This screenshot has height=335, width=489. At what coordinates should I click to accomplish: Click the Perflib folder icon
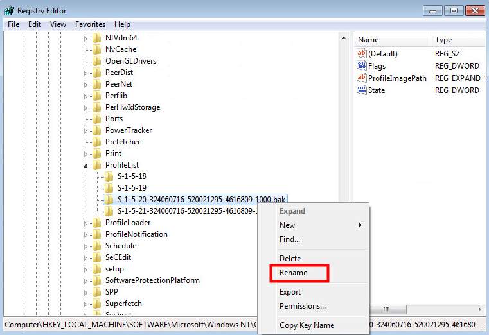point(96,96)
